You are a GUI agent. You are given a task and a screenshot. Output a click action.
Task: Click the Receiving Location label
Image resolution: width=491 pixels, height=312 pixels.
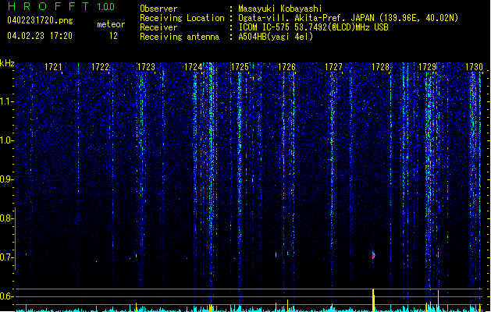tap(182, 18)
